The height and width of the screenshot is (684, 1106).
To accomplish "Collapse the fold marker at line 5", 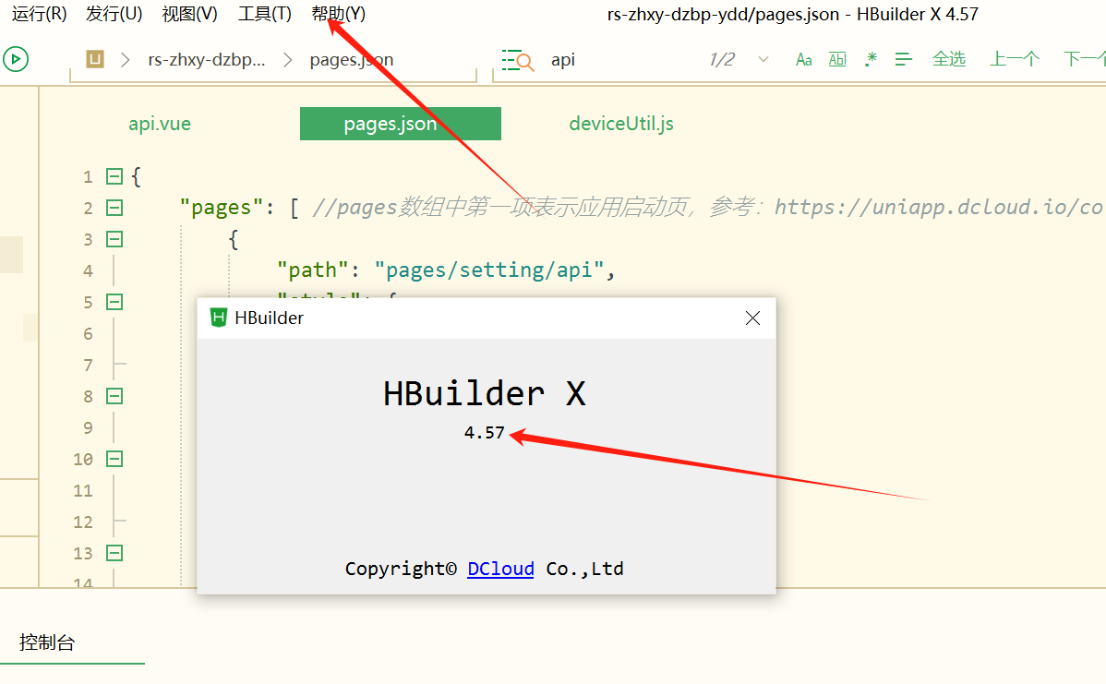I will (114, 302).
